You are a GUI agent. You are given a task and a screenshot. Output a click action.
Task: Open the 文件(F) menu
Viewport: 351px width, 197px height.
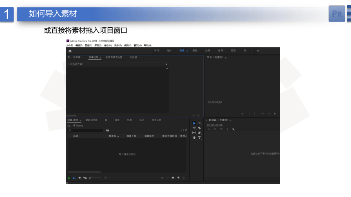click(70, 45)
